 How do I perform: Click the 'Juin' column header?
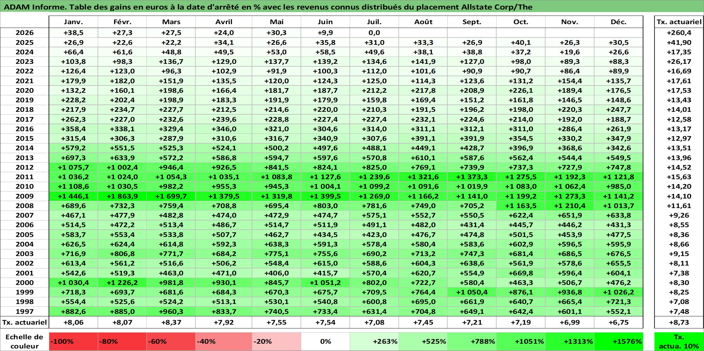click(x=326, y=22)
